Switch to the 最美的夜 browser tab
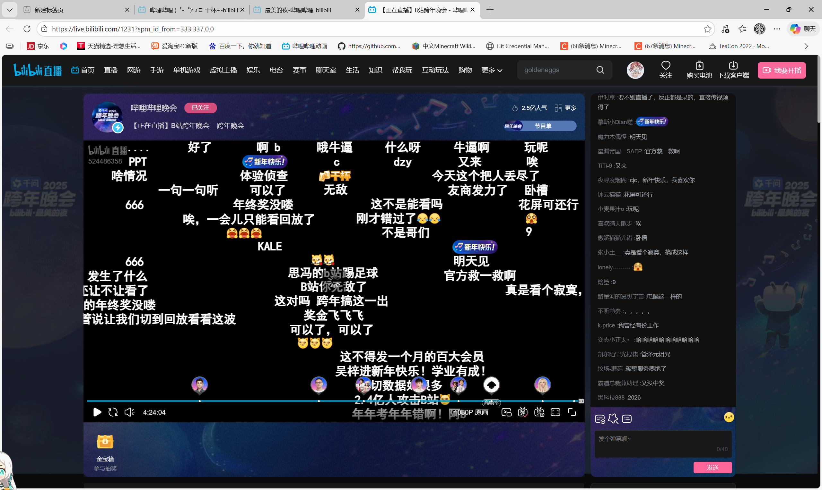 pos(297,10)
